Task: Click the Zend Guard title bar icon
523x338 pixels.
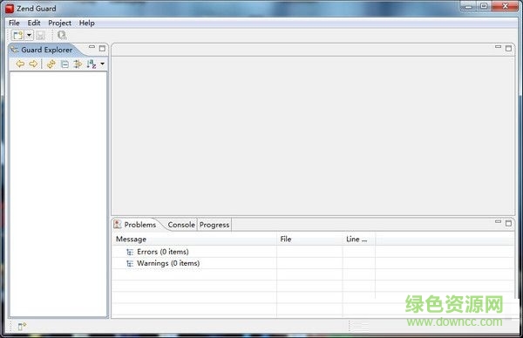Action: 10,9
